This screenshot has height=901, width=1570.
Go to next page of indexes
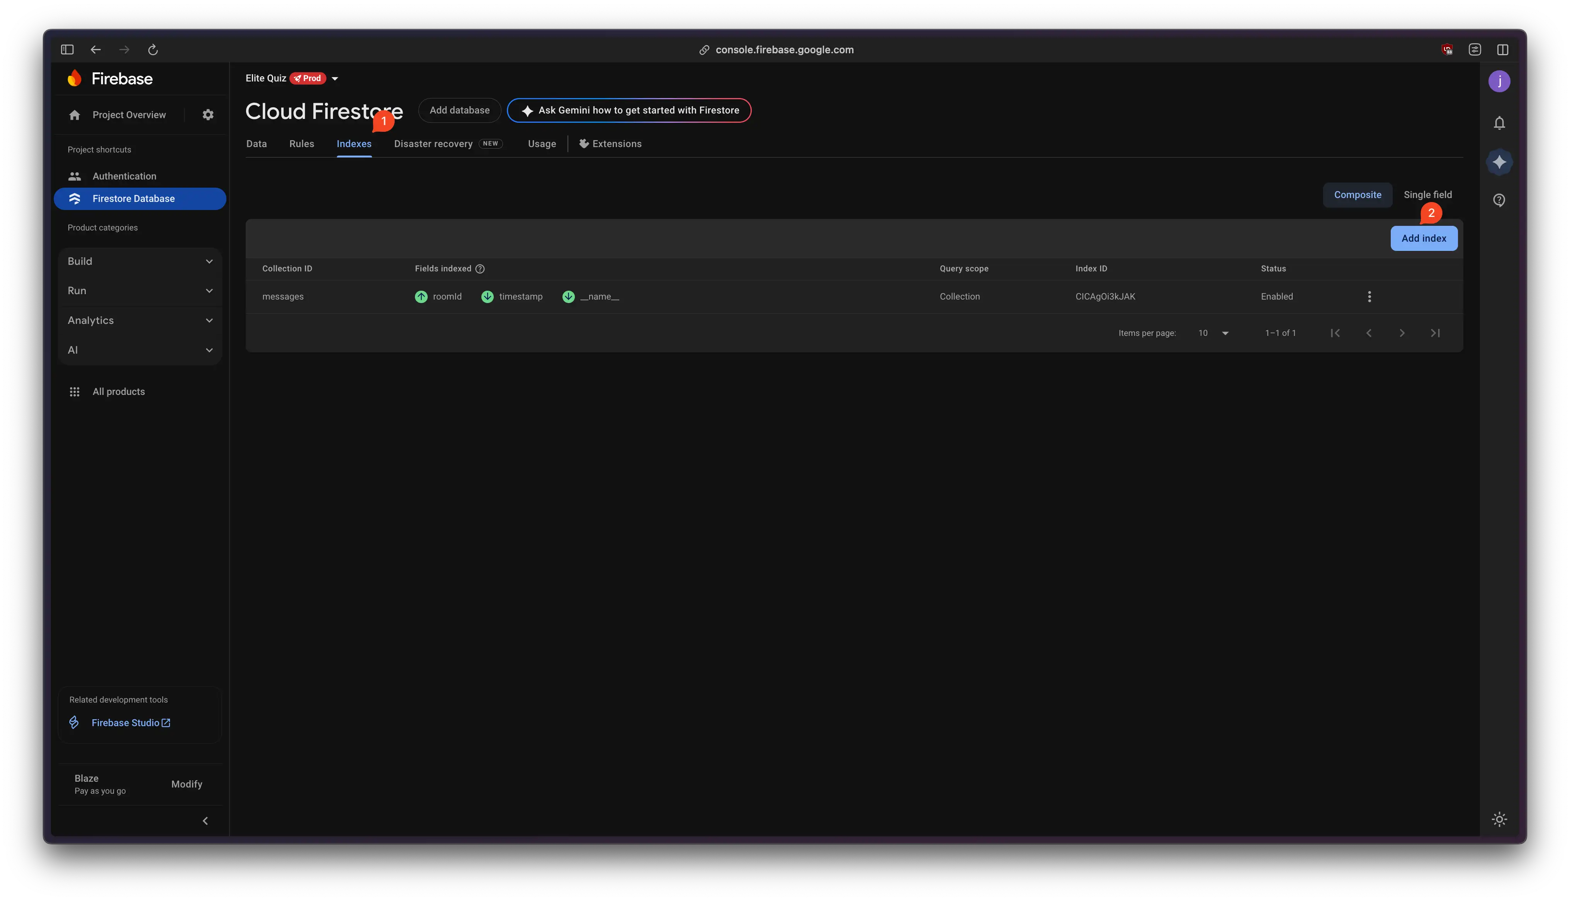pos(1402,333)
